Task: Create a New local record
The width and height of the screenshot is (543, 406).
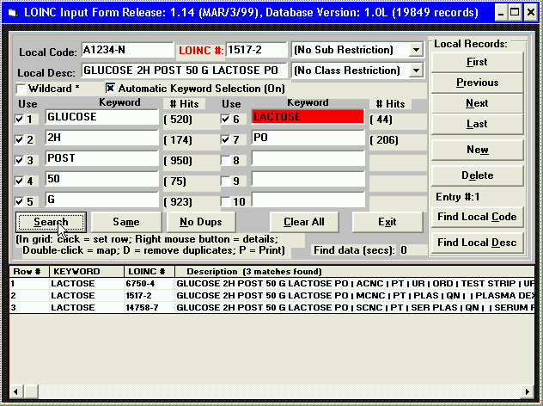Action: click(x=477, y=150)
